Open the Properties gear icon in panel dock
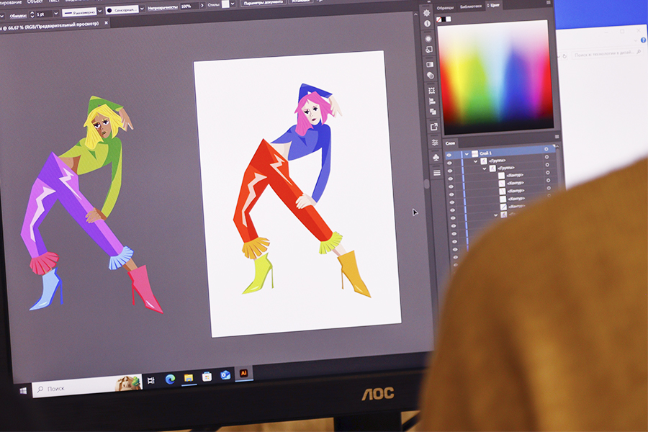The height and width of the screenshot is (432, 648). 427,12
